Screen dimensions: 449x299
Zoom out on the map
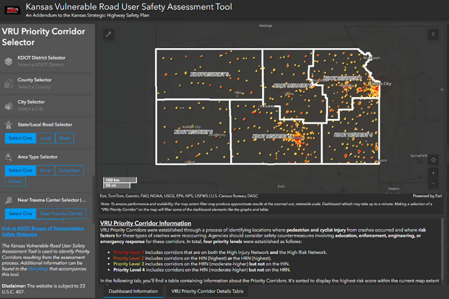pos(433,184)
